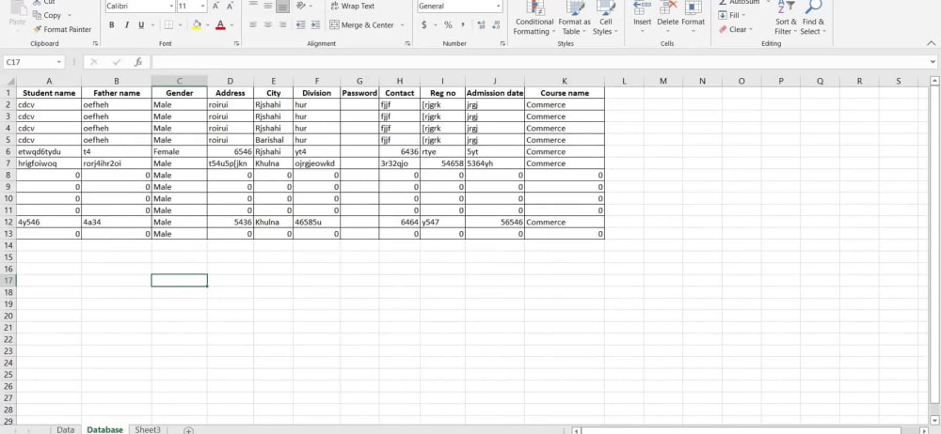This screenshot has width=941, height=434.
Task: Align text to the right
Action: (282, 25)
